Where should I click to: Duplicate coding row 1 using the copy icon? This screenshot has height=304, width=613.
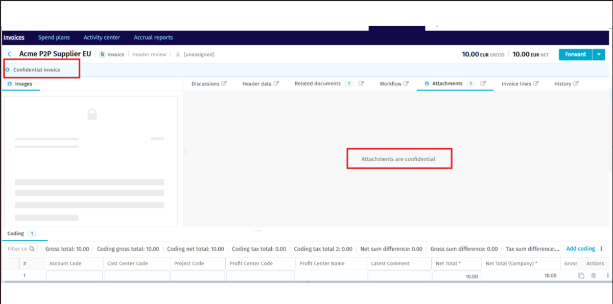point(581,275)
